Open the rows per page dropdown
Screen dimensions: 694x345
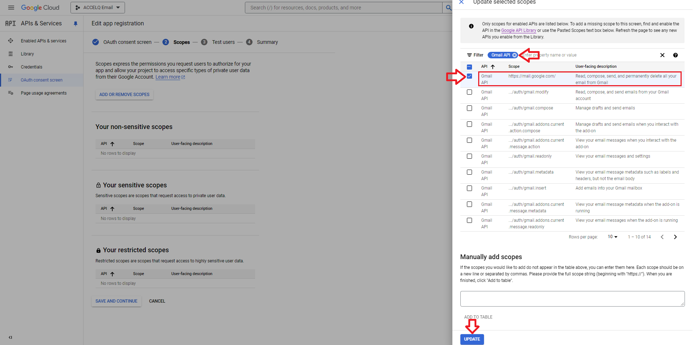click(x=613, y=237)
